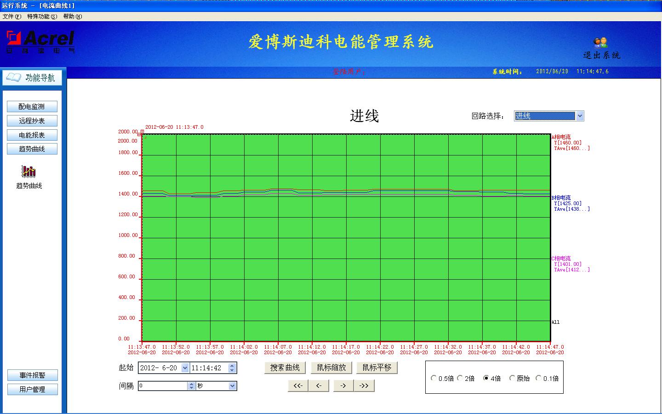
Task: Select the 2倍 zoom radio button
Action: pyautogui.click(x=460, y=378)
